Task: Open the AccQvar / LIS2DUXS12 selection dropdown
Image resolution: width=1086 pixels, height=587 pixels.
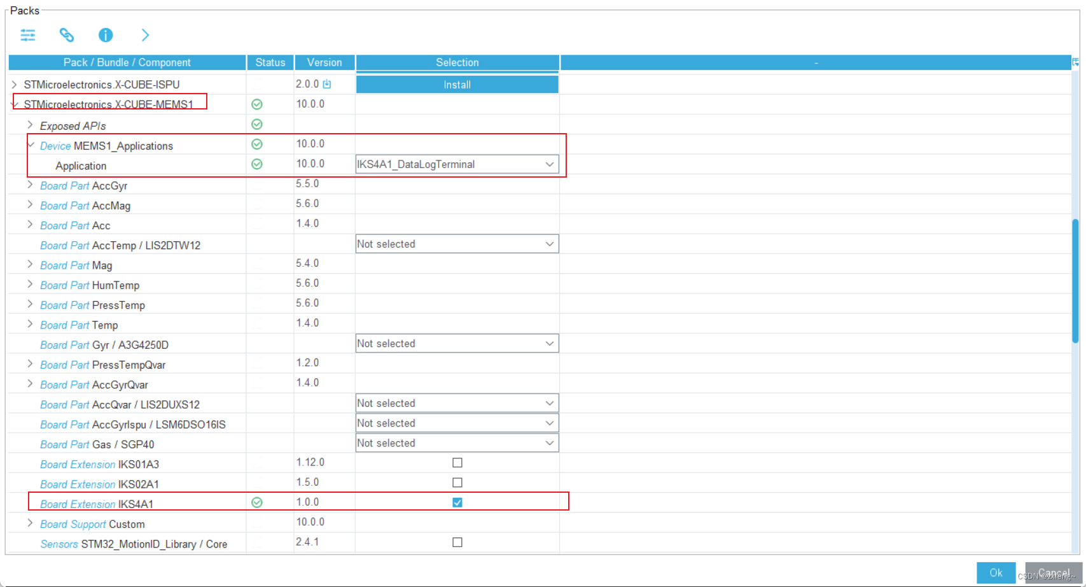Action: (457, 403)
